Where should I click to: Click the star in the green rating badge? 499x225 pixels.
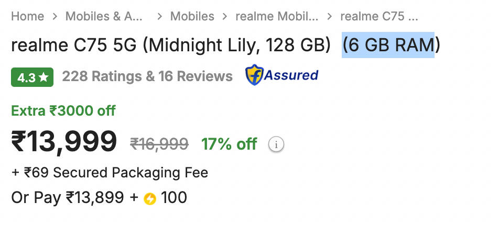(x=44, y=77)
